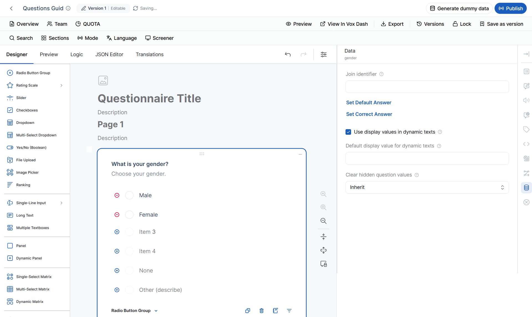Image resolution: width=532 pixels, height=317 pixels.
Task: Delete the gender question with the trash icon
Action: 262,311
